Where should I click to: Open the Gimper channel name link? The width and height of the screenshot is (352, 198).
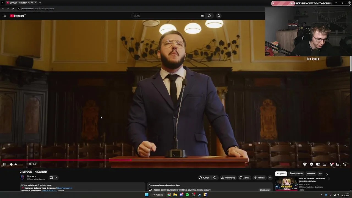[x=30, y=177]
